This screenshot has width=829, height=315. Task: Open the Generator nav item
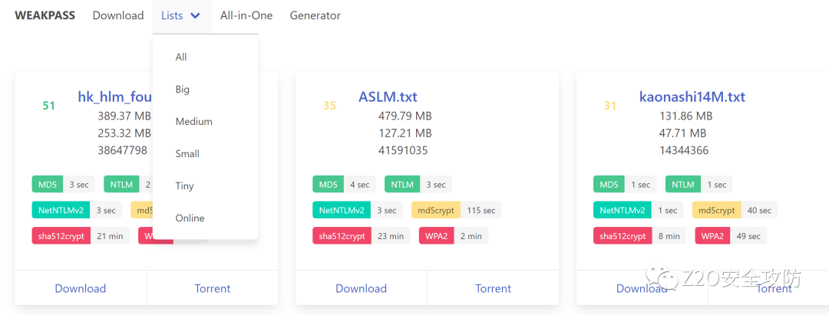tap(315, 15)
